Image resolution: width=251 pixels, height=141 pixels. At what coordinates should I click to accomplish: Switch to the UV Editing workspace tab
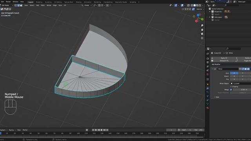[58, 2]
